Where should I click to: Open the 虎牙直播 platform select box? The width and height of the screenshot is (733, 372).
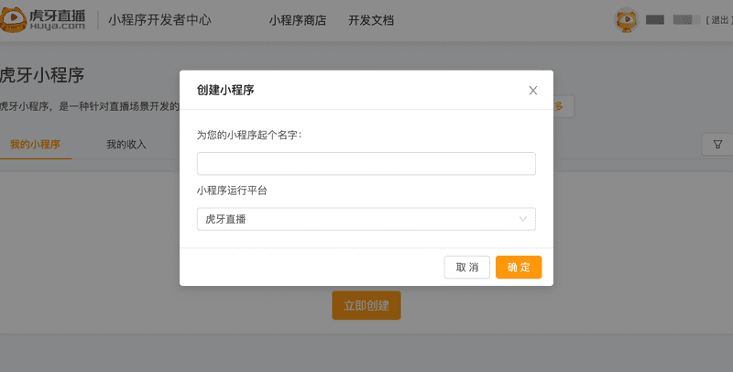pos(366,219)
